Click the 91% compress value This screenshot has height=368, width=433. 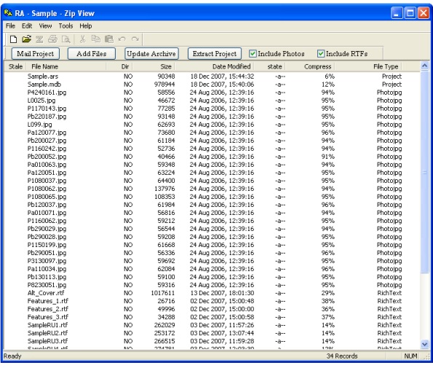327,157
